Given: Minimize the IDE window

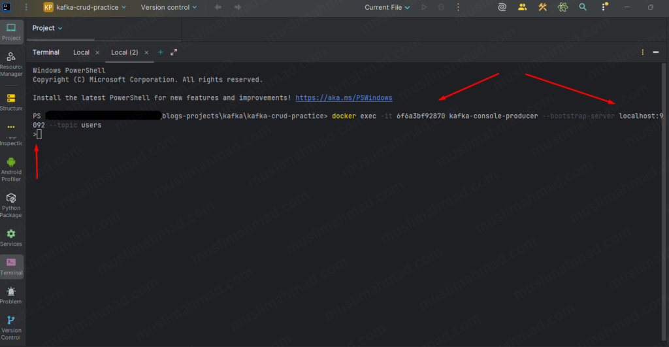Looking at the screenshot, I should (627, 7).
